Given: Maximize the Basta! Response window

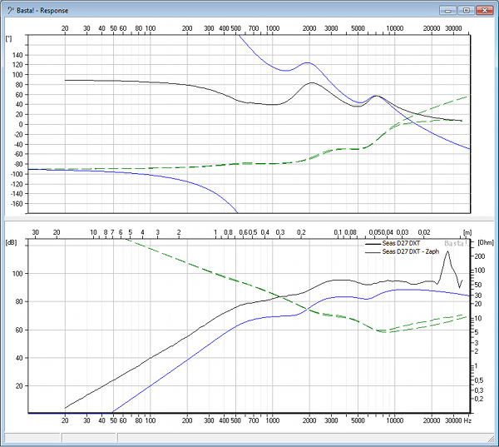Looking at the screenshot, I should click(466, 10).
